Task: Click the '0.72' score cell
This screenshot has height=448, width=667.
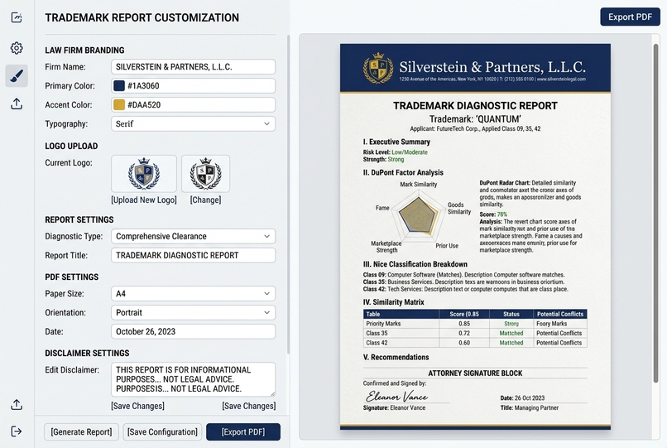Action: [464, 333]
